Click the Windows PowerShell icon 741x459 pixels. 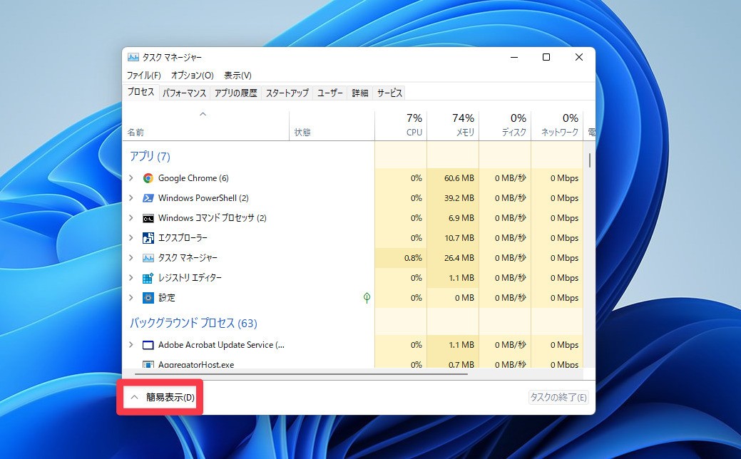point(148,198)
